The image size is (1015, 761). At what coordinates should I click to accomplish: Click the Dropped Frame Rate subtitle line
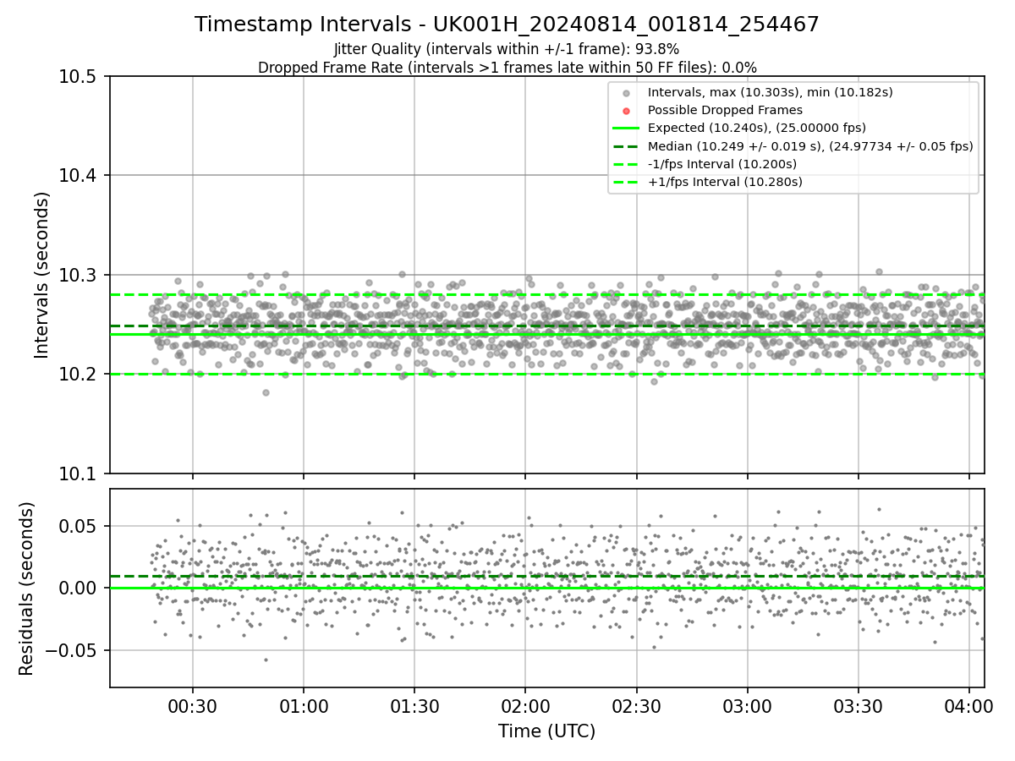507,67
